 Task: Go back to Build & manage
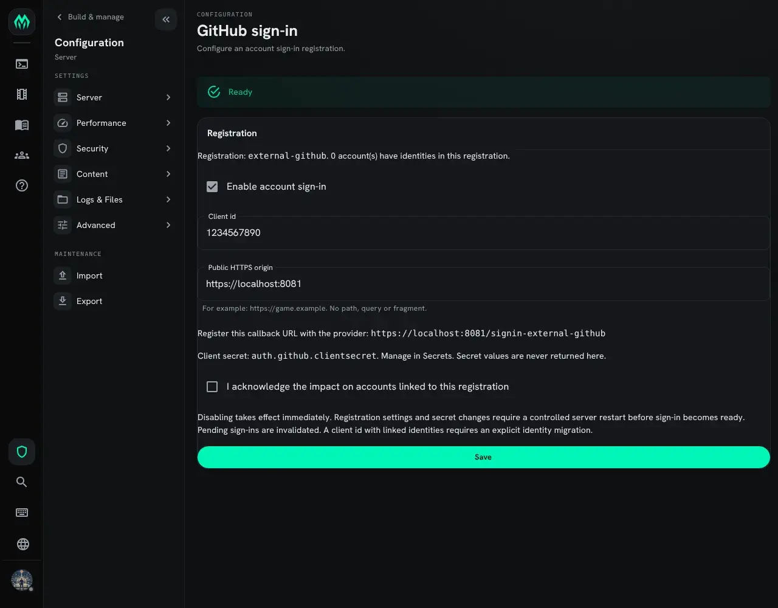coord(90,17)
